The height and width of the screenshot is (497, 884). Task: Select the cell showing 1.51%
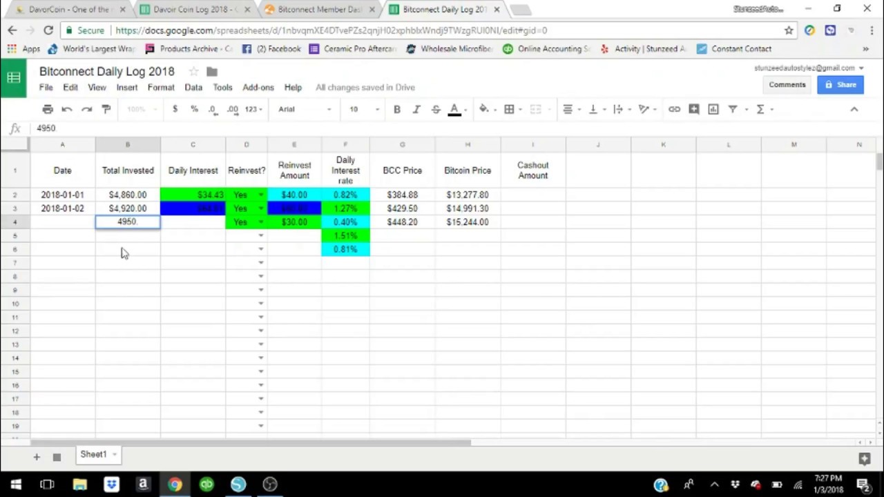(345, 236)
